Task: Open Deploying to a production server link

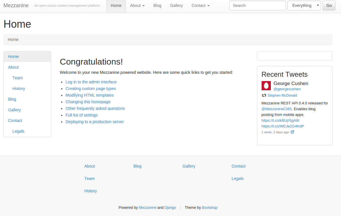Action: 94,122
